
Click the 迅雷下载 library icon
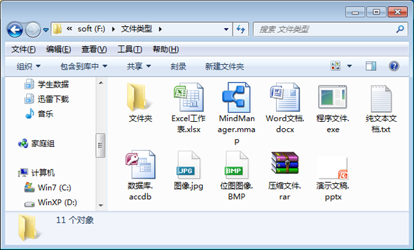tap(29, 99)
